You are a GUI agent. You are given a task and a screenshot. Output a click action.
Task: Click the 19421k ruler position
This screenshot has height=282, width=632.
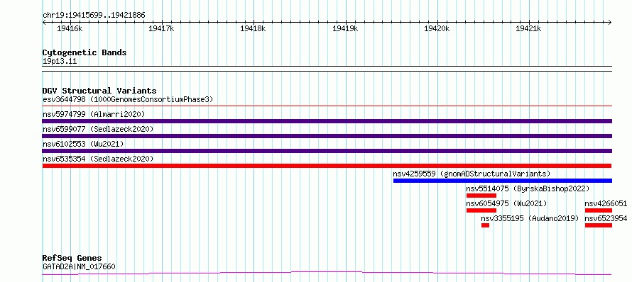click(528, 28)
